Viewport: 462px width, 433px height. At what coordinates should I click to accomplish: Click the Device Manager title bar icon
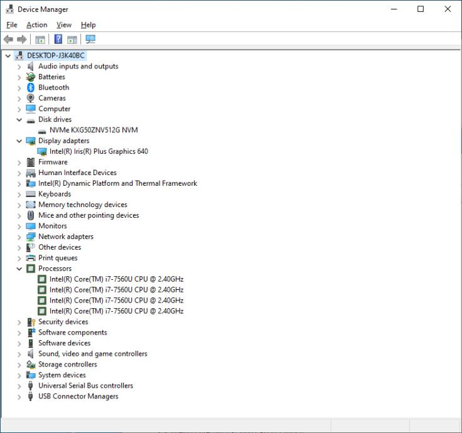point(9,9)
